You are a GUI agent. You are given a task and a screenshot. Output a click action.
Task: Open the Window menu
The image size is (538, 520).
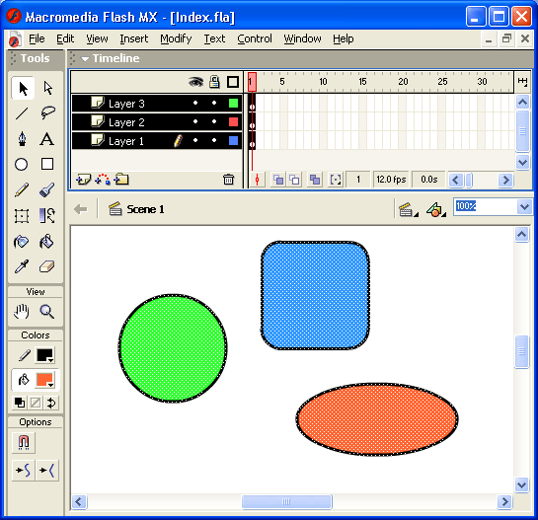[x=302, y=38]
